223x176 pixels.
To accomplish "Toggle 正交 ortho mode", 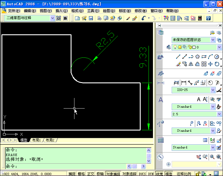I will point(91,174).
